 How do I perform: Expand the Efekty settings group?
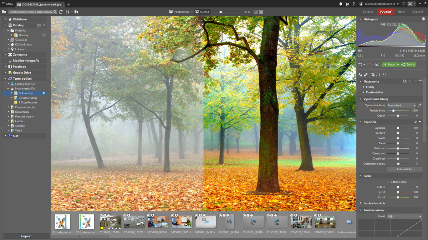pyautogui.click(x=370, y=87)
